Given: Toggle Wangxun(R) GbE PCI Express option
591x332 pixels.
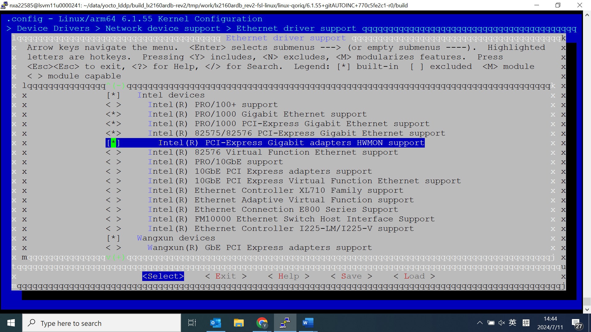Looking at the screenshot, I should pyautogui.click(x=113, y=248).
